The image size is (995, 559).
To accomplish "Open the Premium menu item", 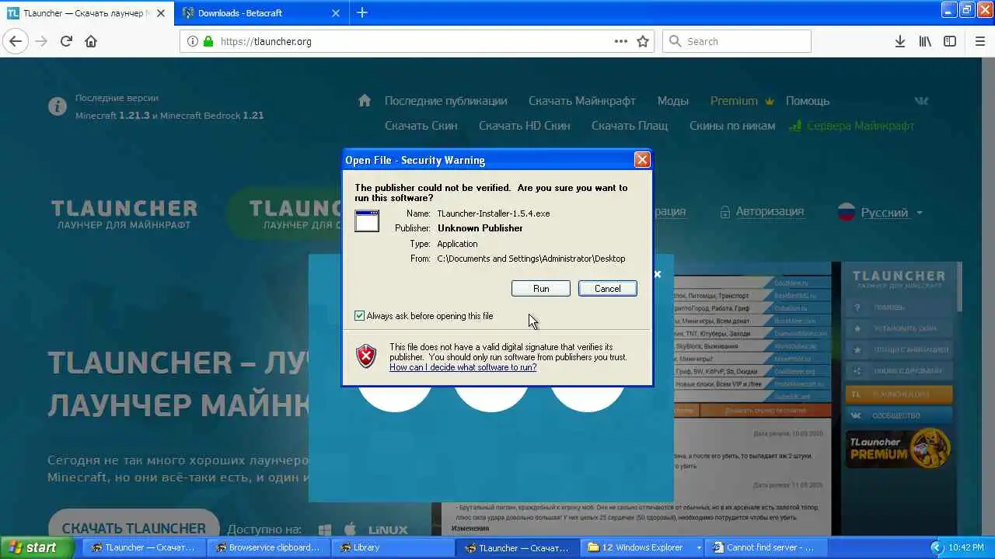I will [x=742, y=101].
